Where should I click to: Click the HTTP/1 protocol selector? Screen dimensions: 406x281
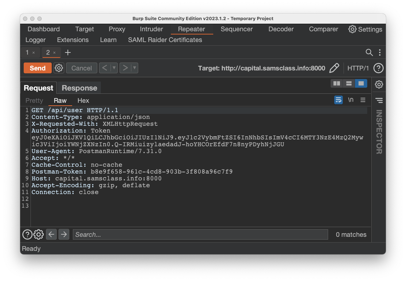pyautogui.click(x=358, y=68)
